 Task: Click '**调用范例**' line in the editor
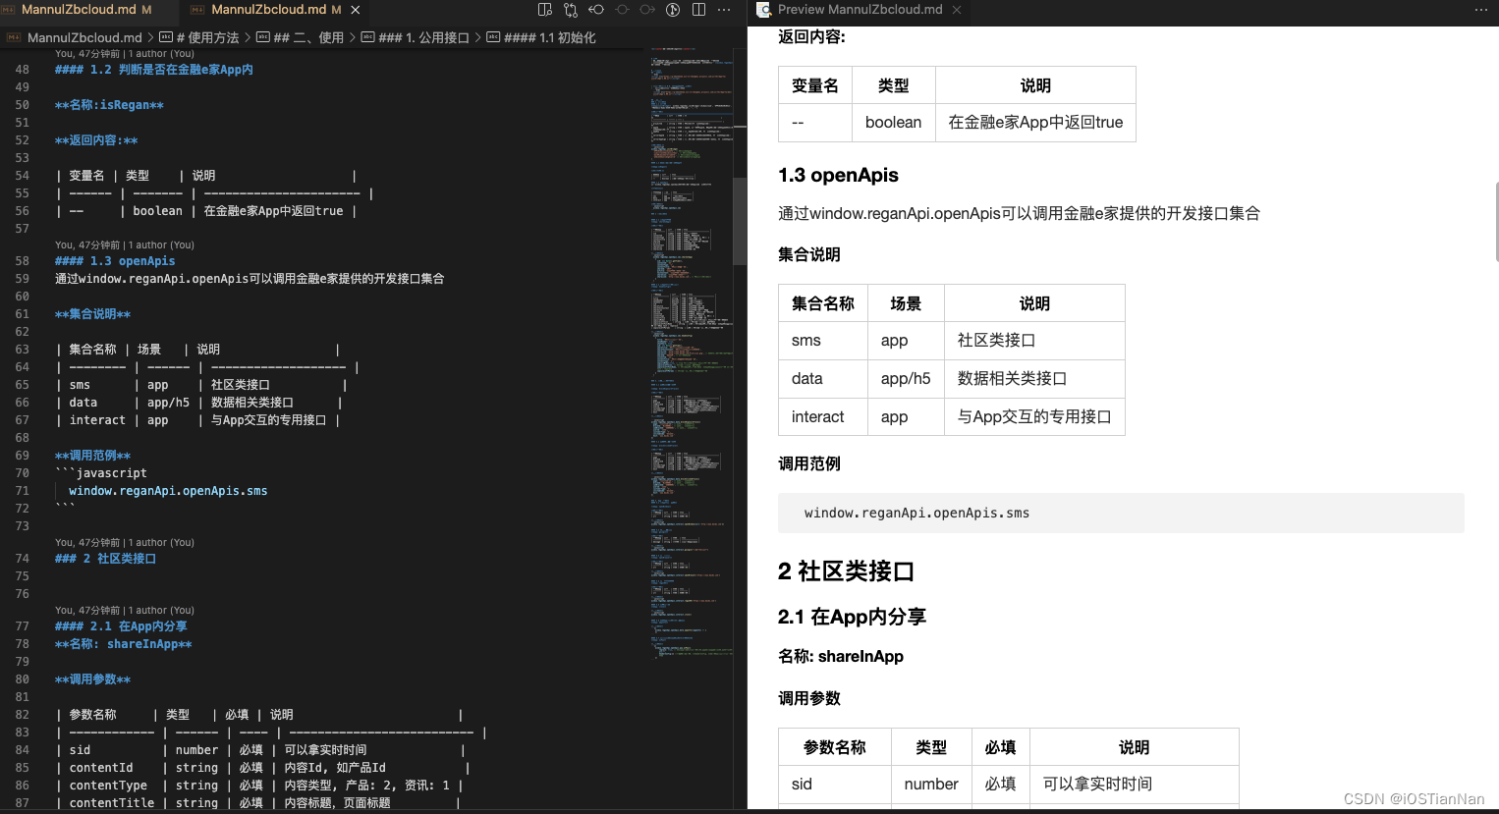pos(92,456)
